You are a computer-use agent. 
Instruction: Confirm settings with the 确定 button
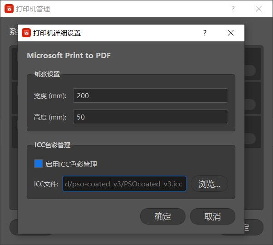tap(163, 216)
